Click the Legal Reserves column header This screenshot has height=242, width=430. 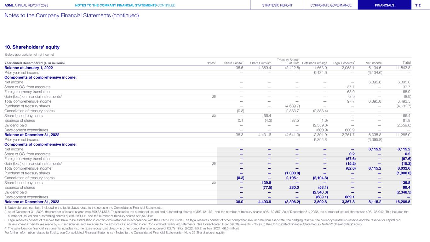tap(344, 63)
